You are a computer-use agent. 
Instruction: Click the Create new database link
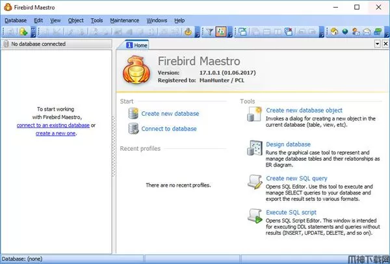click(x=170, y=113)
